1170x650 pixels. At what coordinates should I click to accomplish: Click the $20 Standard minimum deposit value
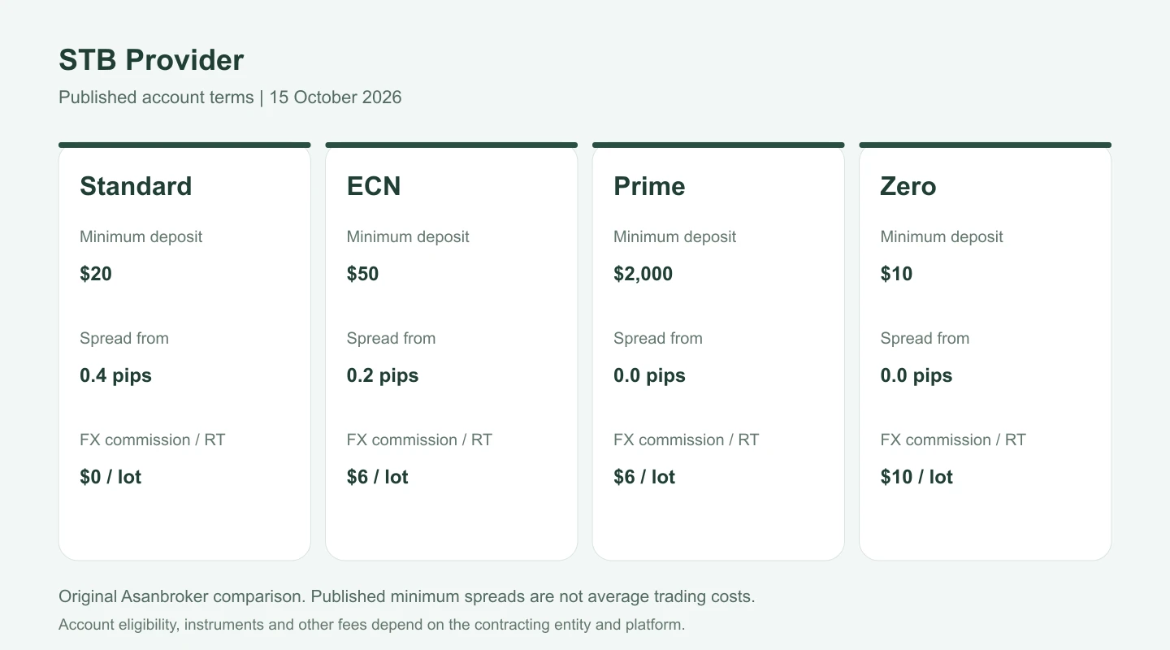pyautogui.click(x=96, y=274)
